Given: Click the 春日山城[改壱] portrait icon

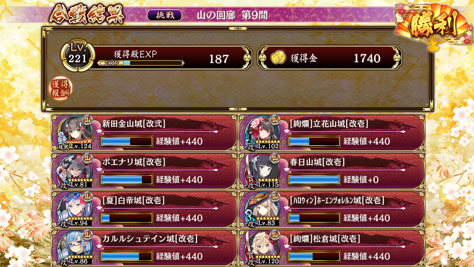Looking at the screenshot, I should [x=262, y=171].
